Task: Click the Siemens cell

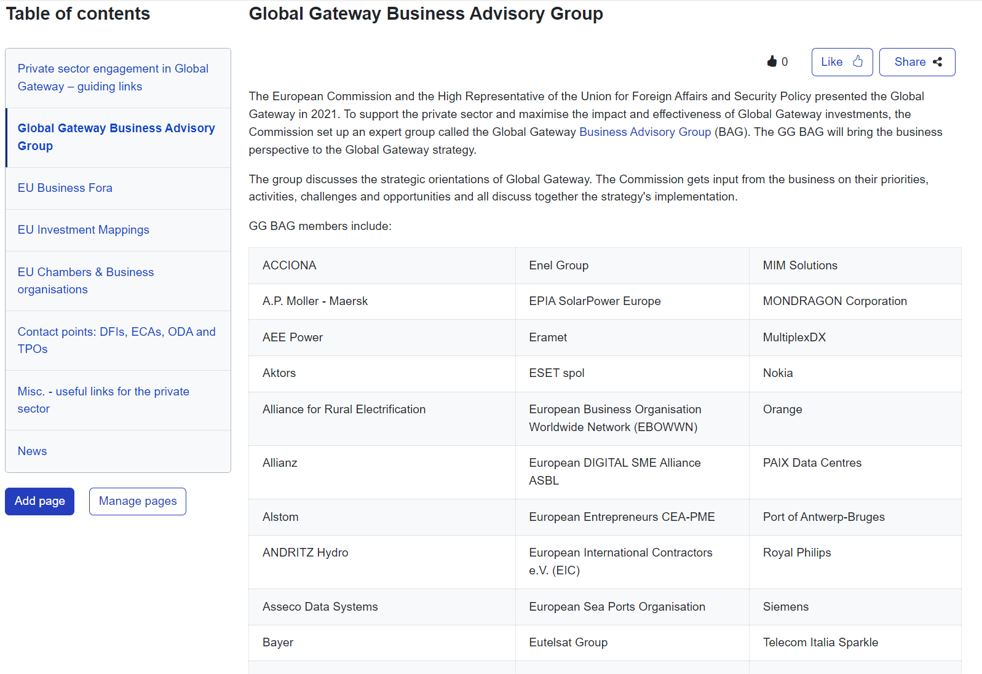Action: pos(855,607)
